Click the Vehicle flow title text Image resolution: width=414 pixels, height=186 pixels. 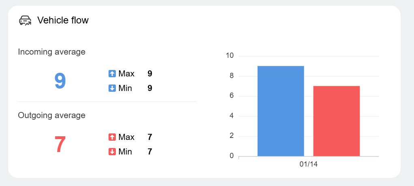63,20
